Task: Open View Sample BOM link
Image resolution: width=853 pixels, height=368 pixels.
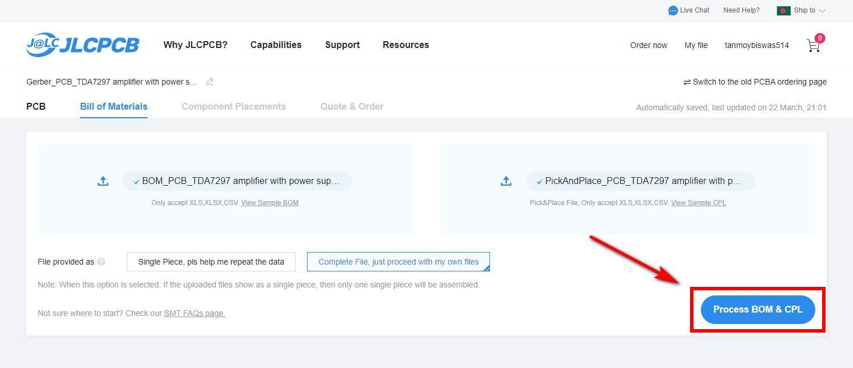Action: click(270, 203)
